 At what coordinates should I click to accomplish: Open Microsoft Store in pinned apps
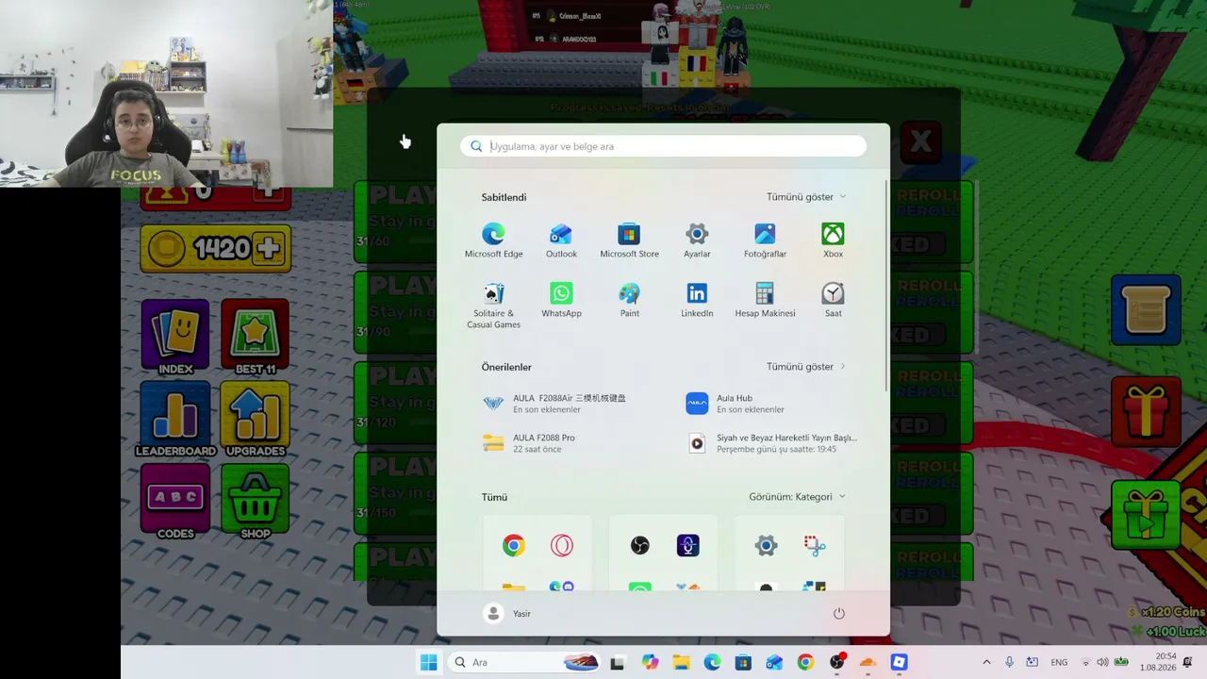[x=629, y=240]
